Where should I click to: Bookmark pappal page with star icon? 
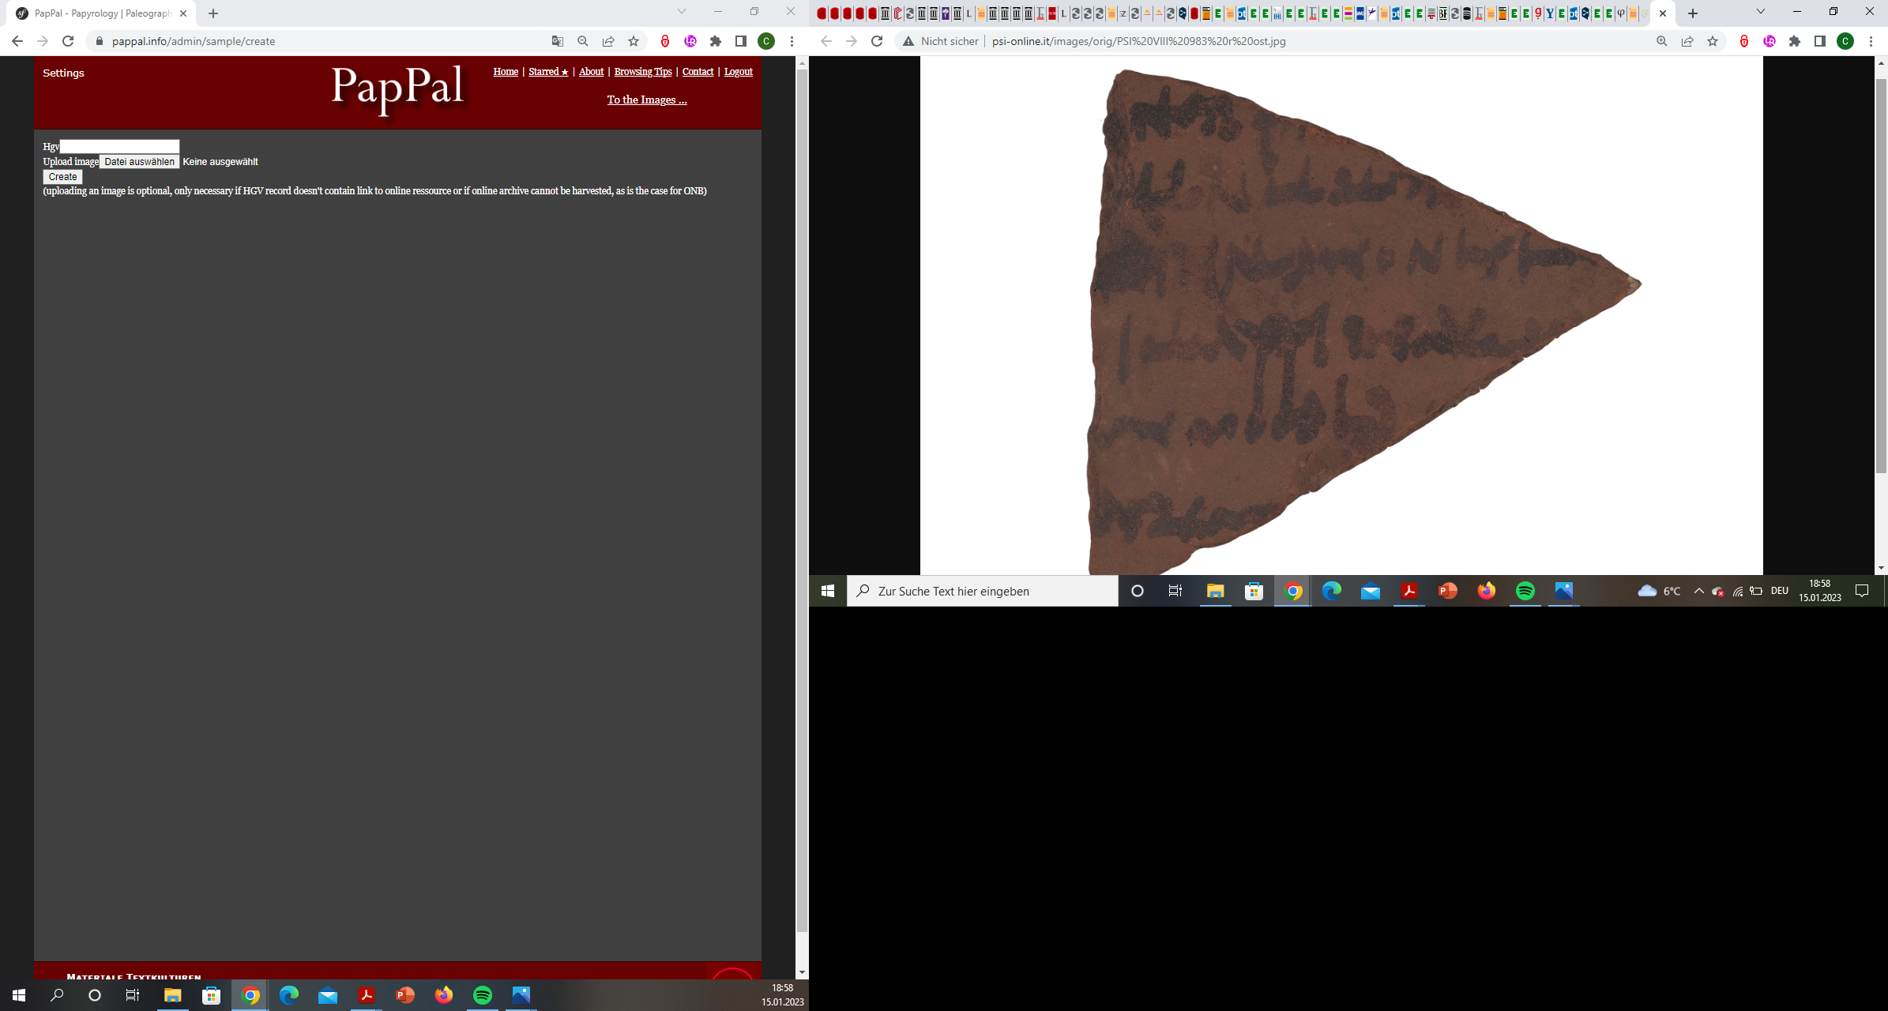point(634,41)
